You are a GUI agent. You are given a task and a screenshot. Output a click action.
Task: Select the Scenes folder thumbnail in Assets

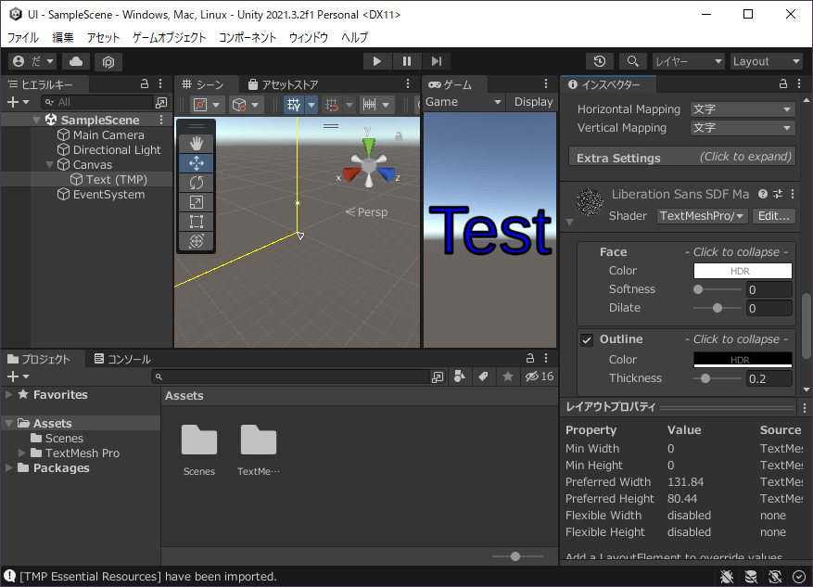(199, 440)
